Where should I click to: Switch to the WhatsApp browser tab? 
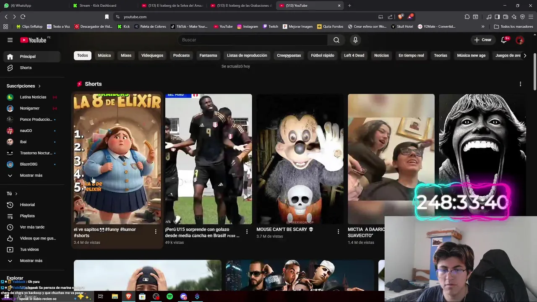(x=34, y=5)
